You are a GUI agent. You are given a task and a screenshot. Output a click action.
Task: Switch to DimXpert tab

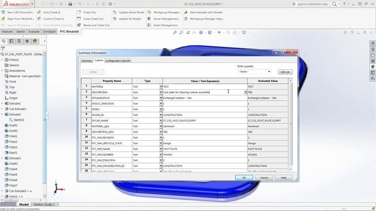coord(49,32)
